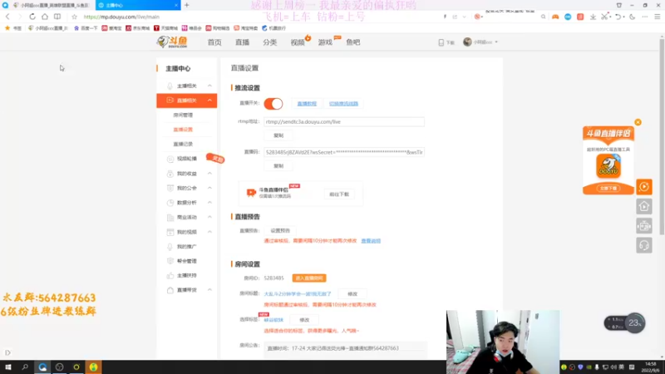Select 直播记录 in the sidebar
The width and height of the screenshot is (665, 374).
coord(183,144)
